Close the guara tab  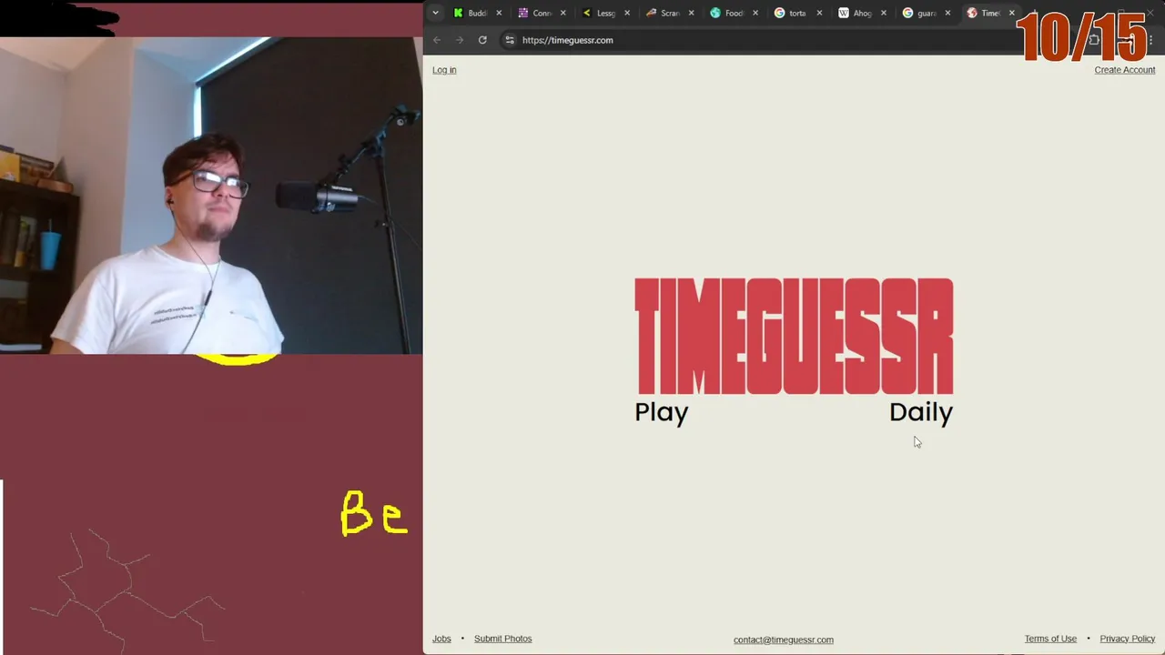947,13
